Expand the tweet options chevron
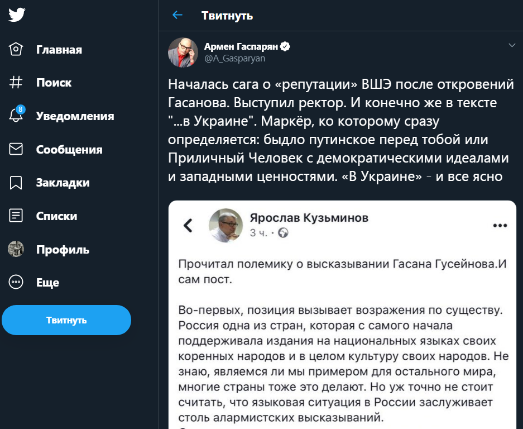Viewport: 523px width, 429px height. tap(512, 45)
